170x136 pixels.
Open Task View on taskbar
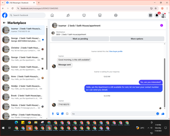[x=10, y=128]
